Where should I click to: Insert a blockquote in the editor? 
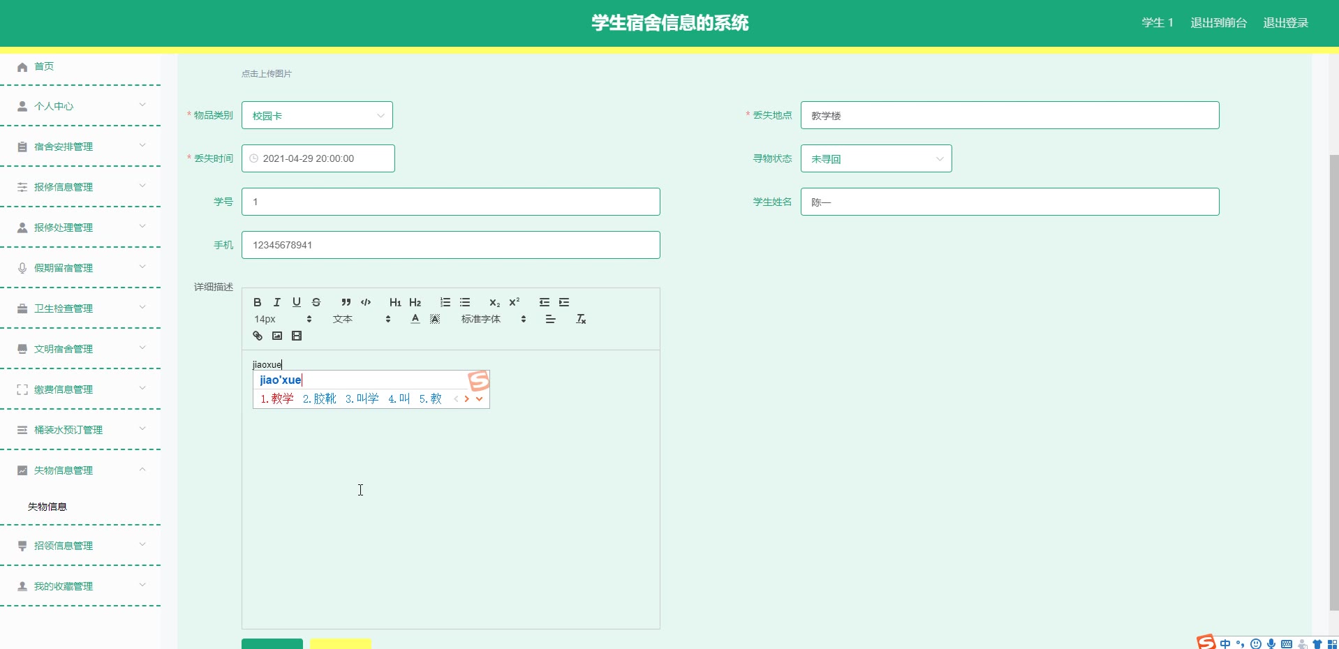pyautogui.click(x=346, y=302)
